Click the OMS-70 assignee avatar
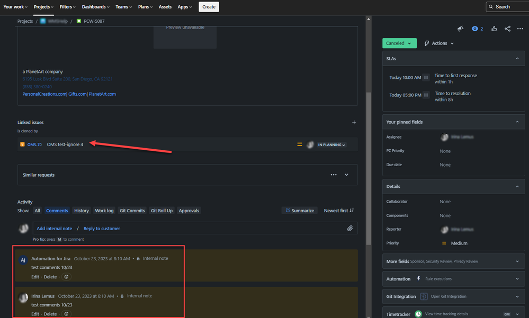This screenshot has height=318, width=529. [x=310, y=144]
